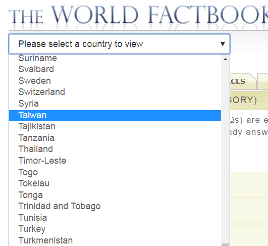Click the scrollbar up arrow

tap(225, 59)
